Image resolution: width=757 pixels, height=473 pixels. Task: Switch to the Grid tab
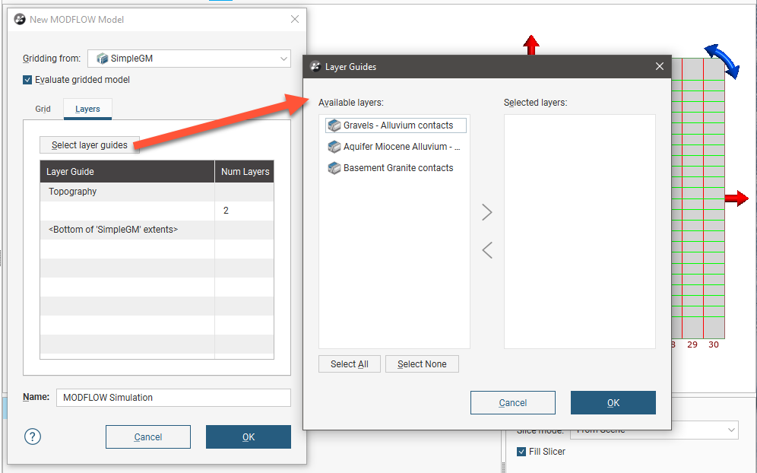(x=43, y=109)
